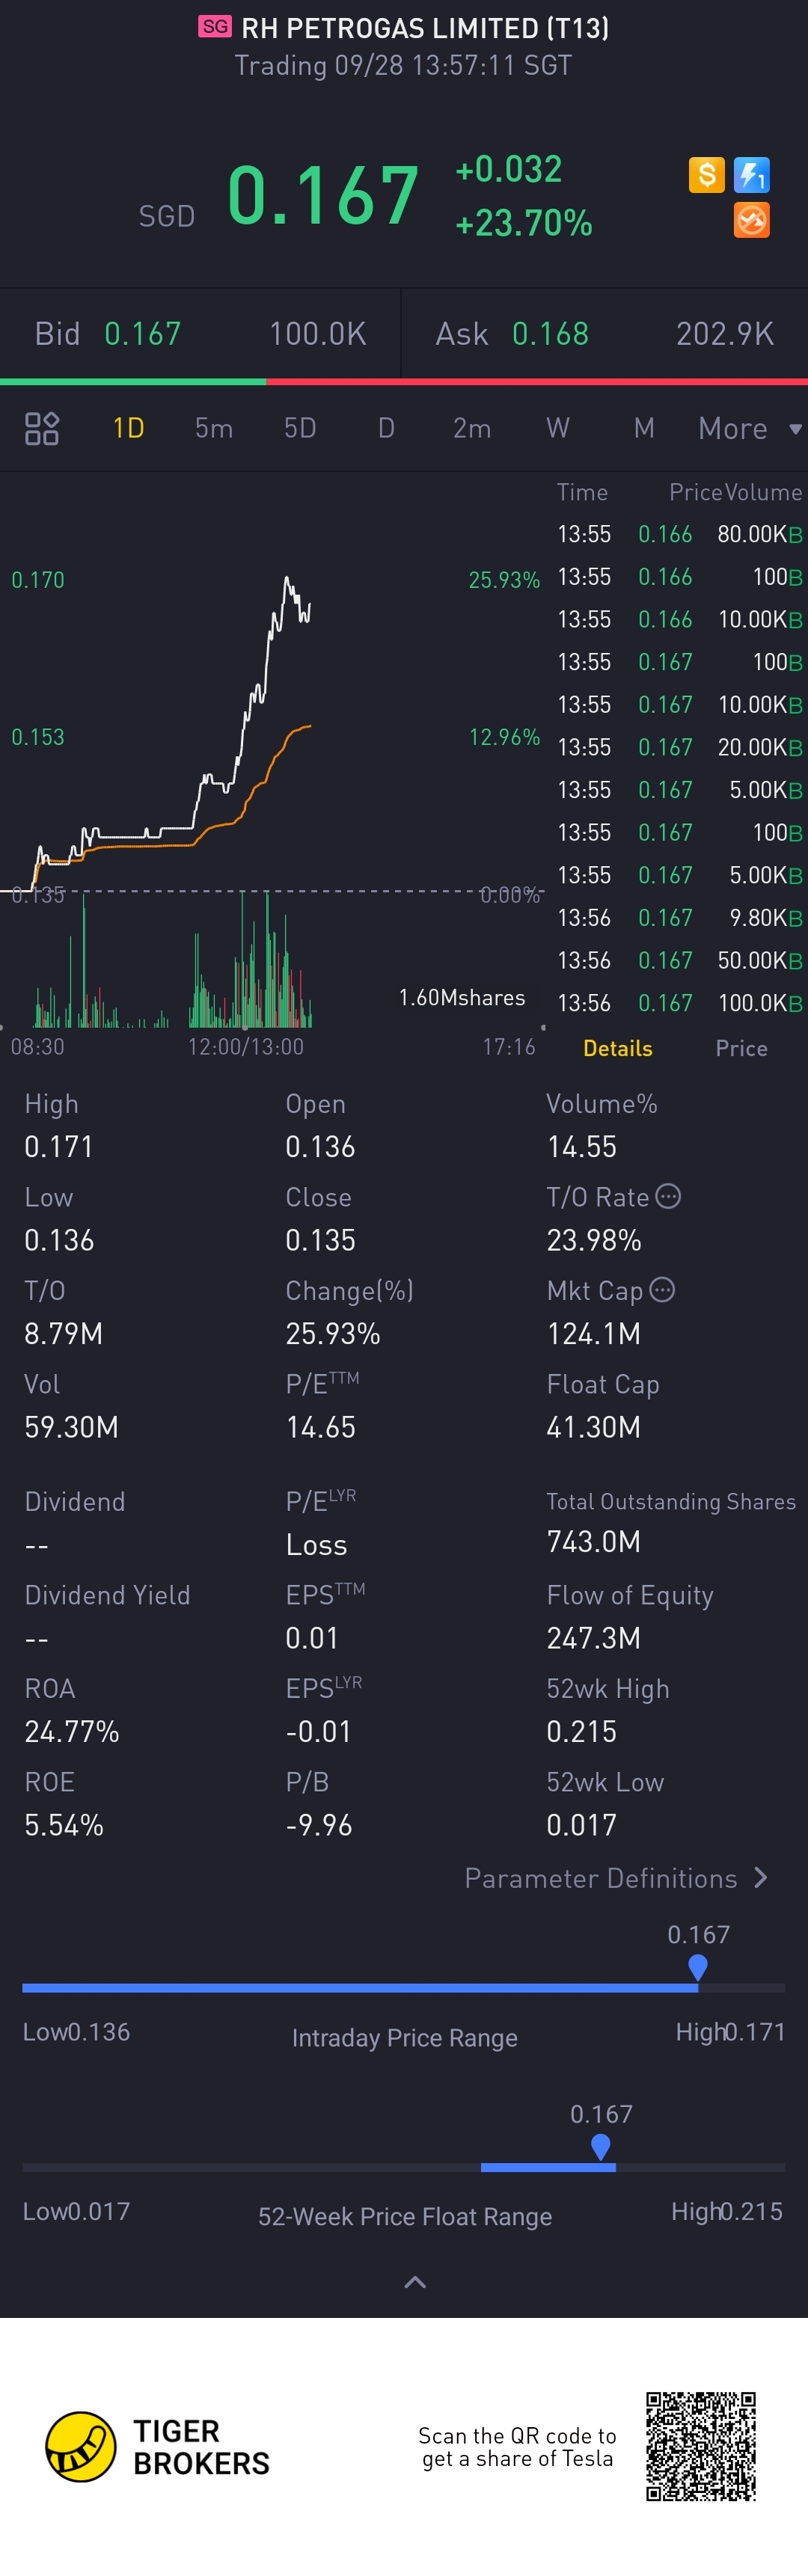Tap the Intraday Price Range marker

point(698,1967)
